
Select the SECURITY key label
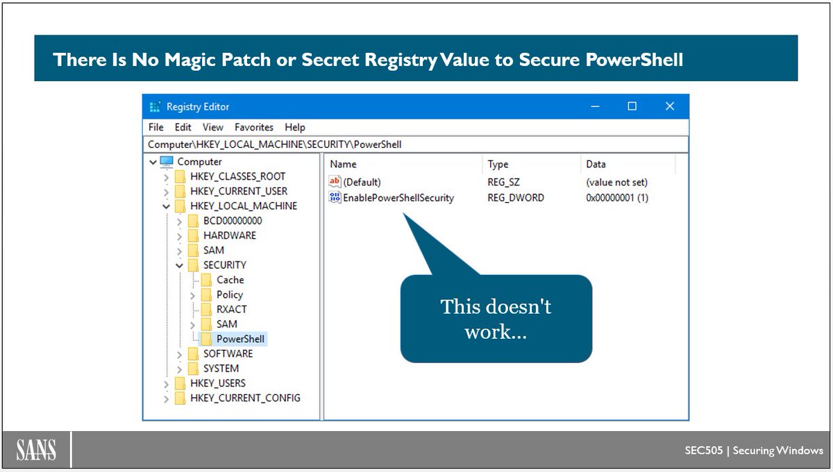pyautogui.click(x=225, y=265)
